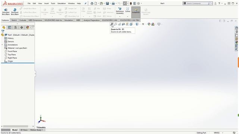Expand the Options dropdown arrow
This screenshot has height=134, width=239.
coord(141,3)
